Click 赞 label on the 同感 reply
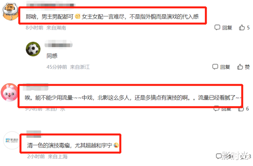The width and height of the screenshot is (253, 166). pos(247,67)
